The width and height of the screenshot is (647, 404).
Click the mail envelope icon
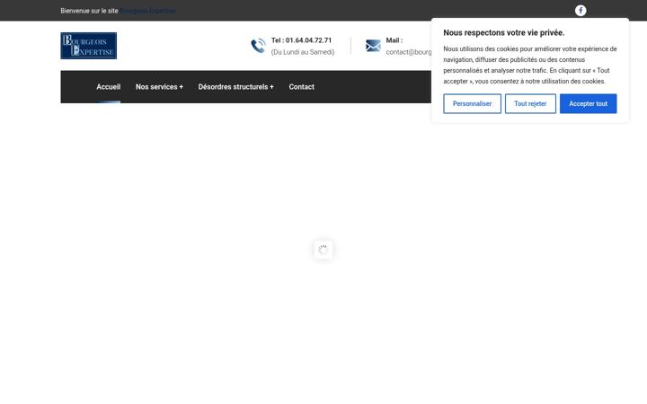point(373,46)
